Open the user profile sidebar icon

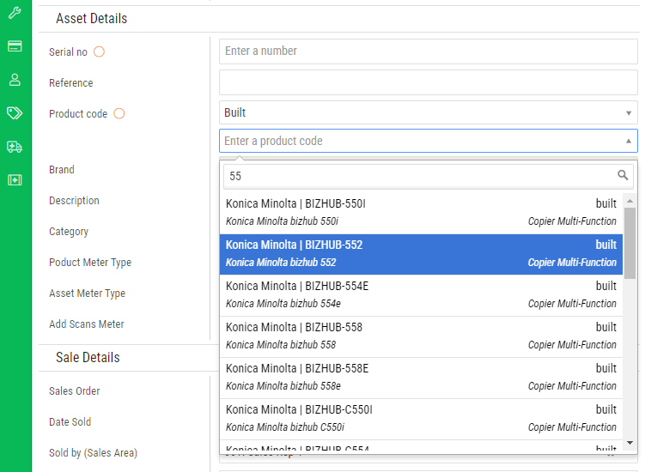point(15,80)
